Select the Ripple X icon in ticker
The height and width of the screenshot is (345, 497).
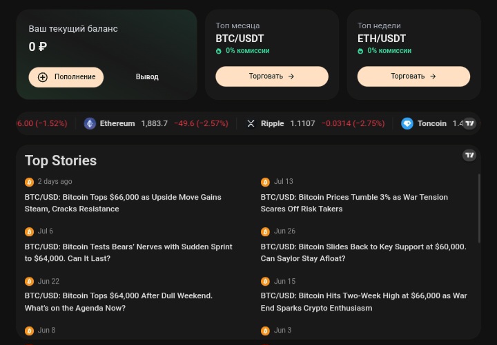coord(251,123)
